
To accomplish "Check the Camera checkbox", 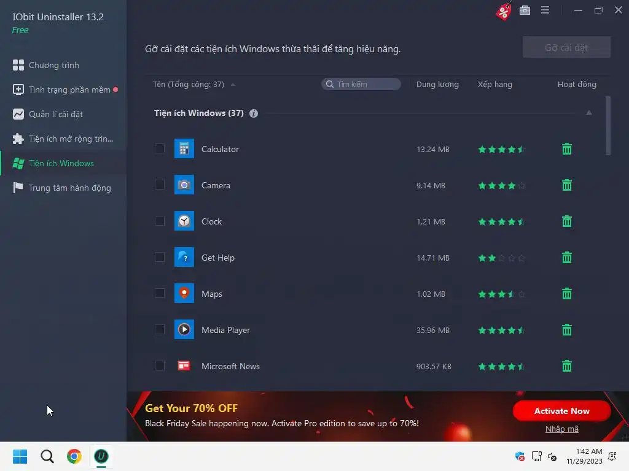I will click(160, 185).
